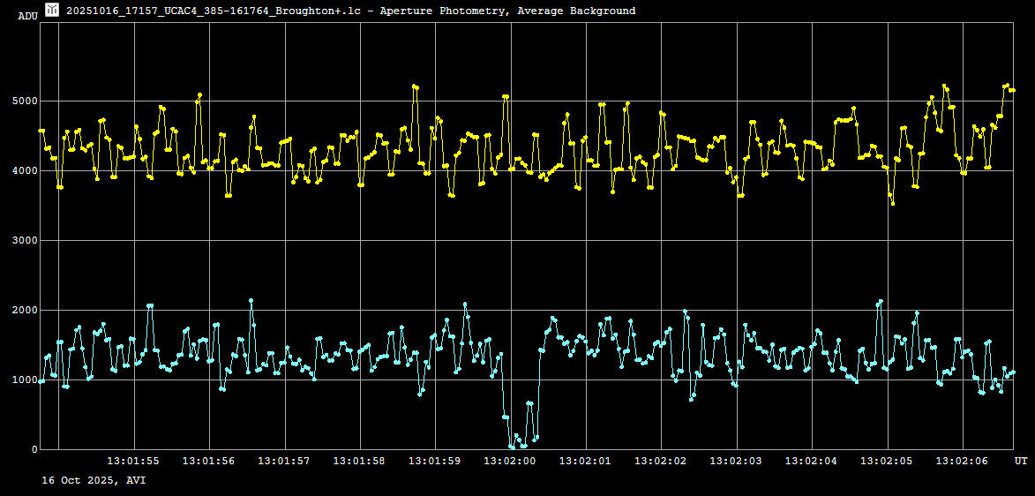Image resolution: width=1035 pixels, height=496 pixels.
Task: Click the '16 Oct 2025, AVI' date label
Action: pos(94,480)
